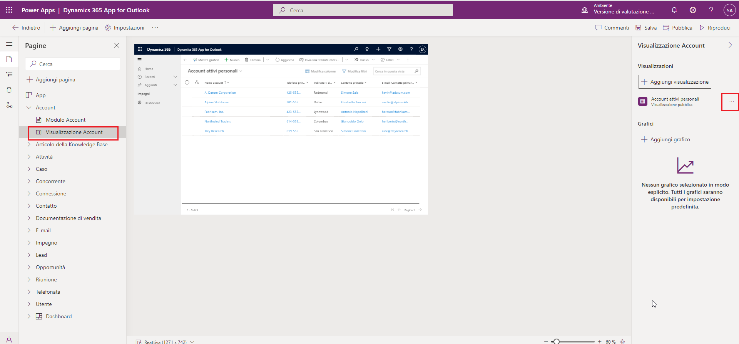Open the help question mark icon
739x344 pixels.
tap(711, 10)
